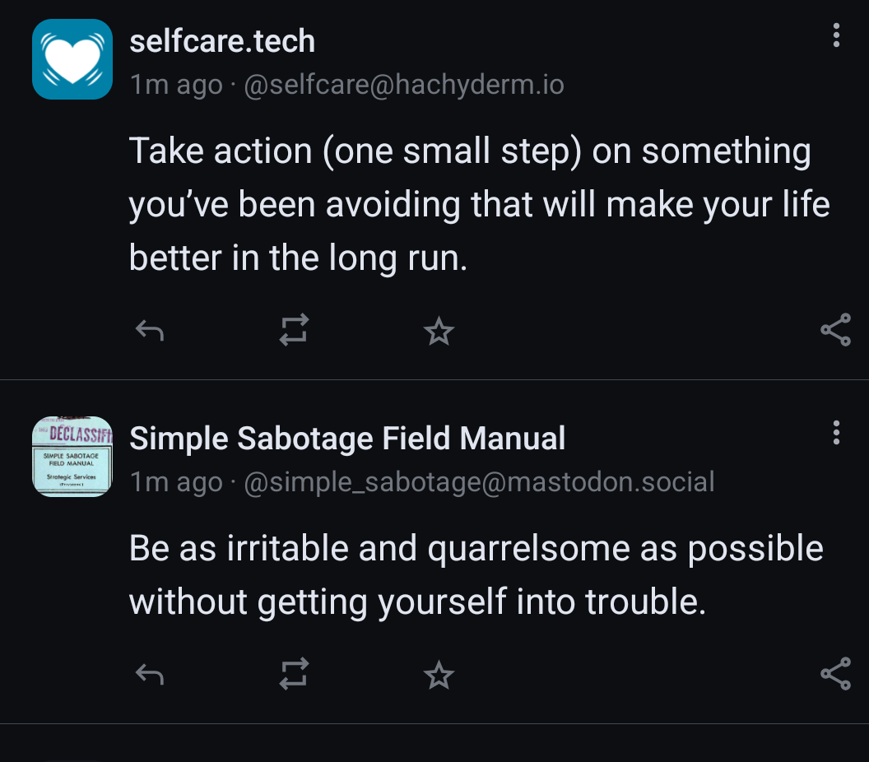
Task: Open the selfcare.tech heart avatar
Action: click(72, 59)
